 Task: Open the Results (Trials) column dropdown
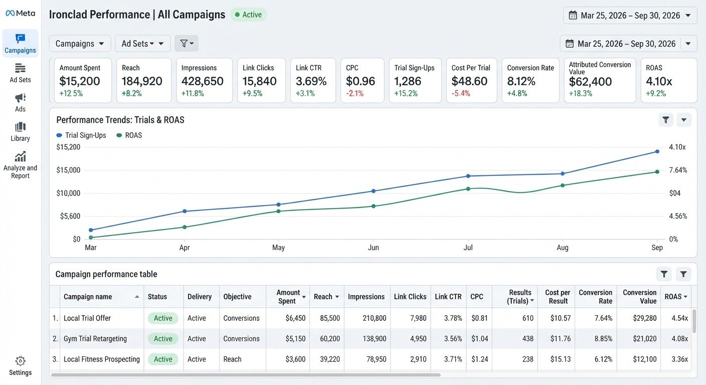532,301
